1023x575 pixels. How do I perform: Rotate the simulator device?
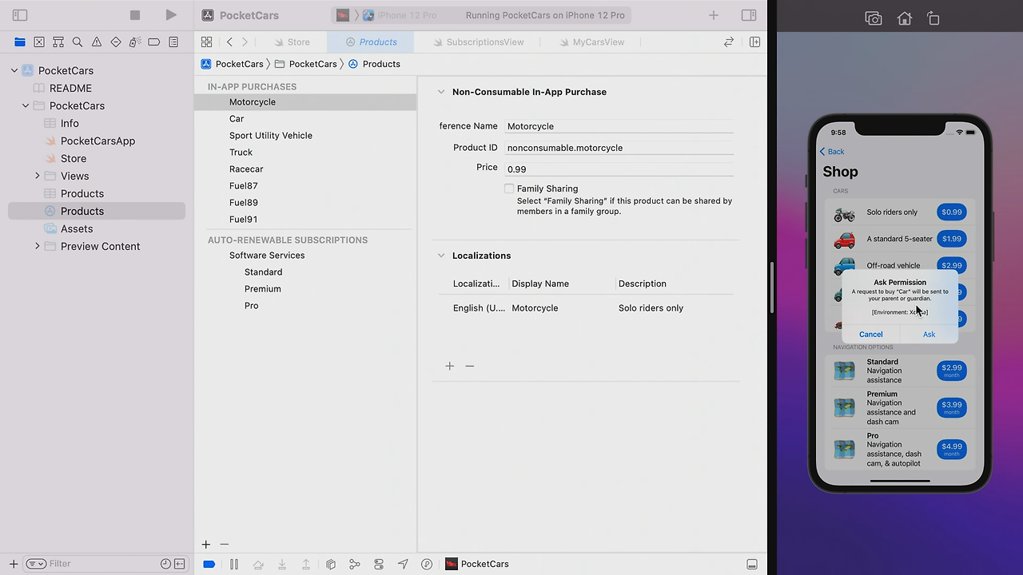tap(933, 18)
